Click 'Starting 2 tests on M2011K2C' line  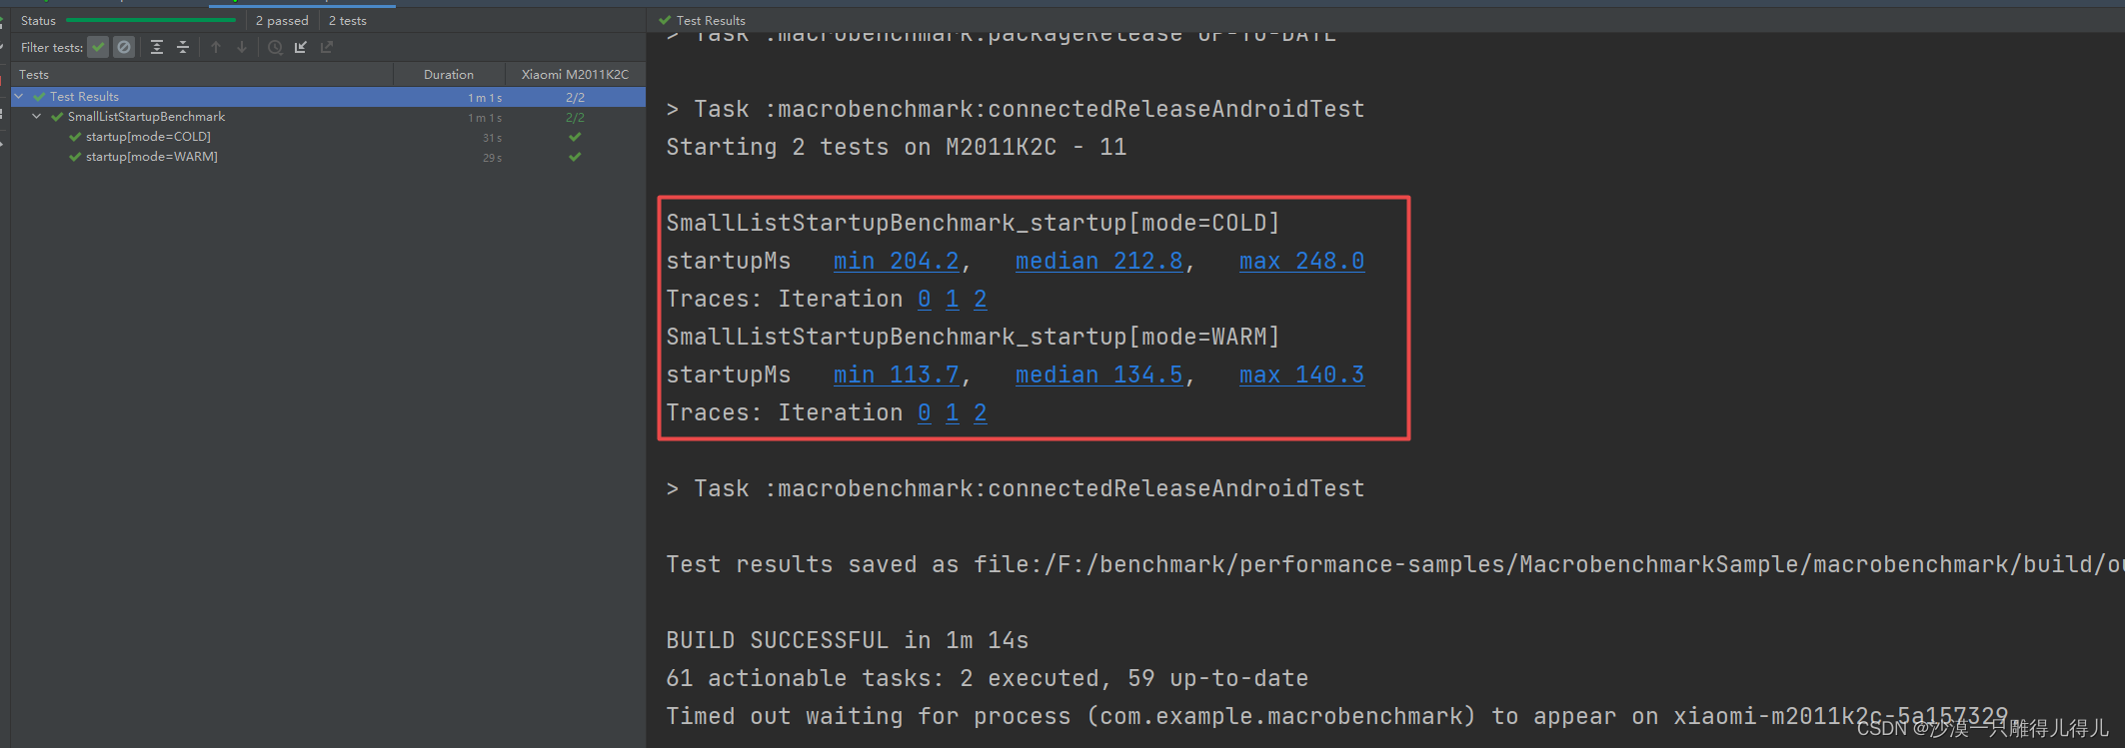point(897,147)
